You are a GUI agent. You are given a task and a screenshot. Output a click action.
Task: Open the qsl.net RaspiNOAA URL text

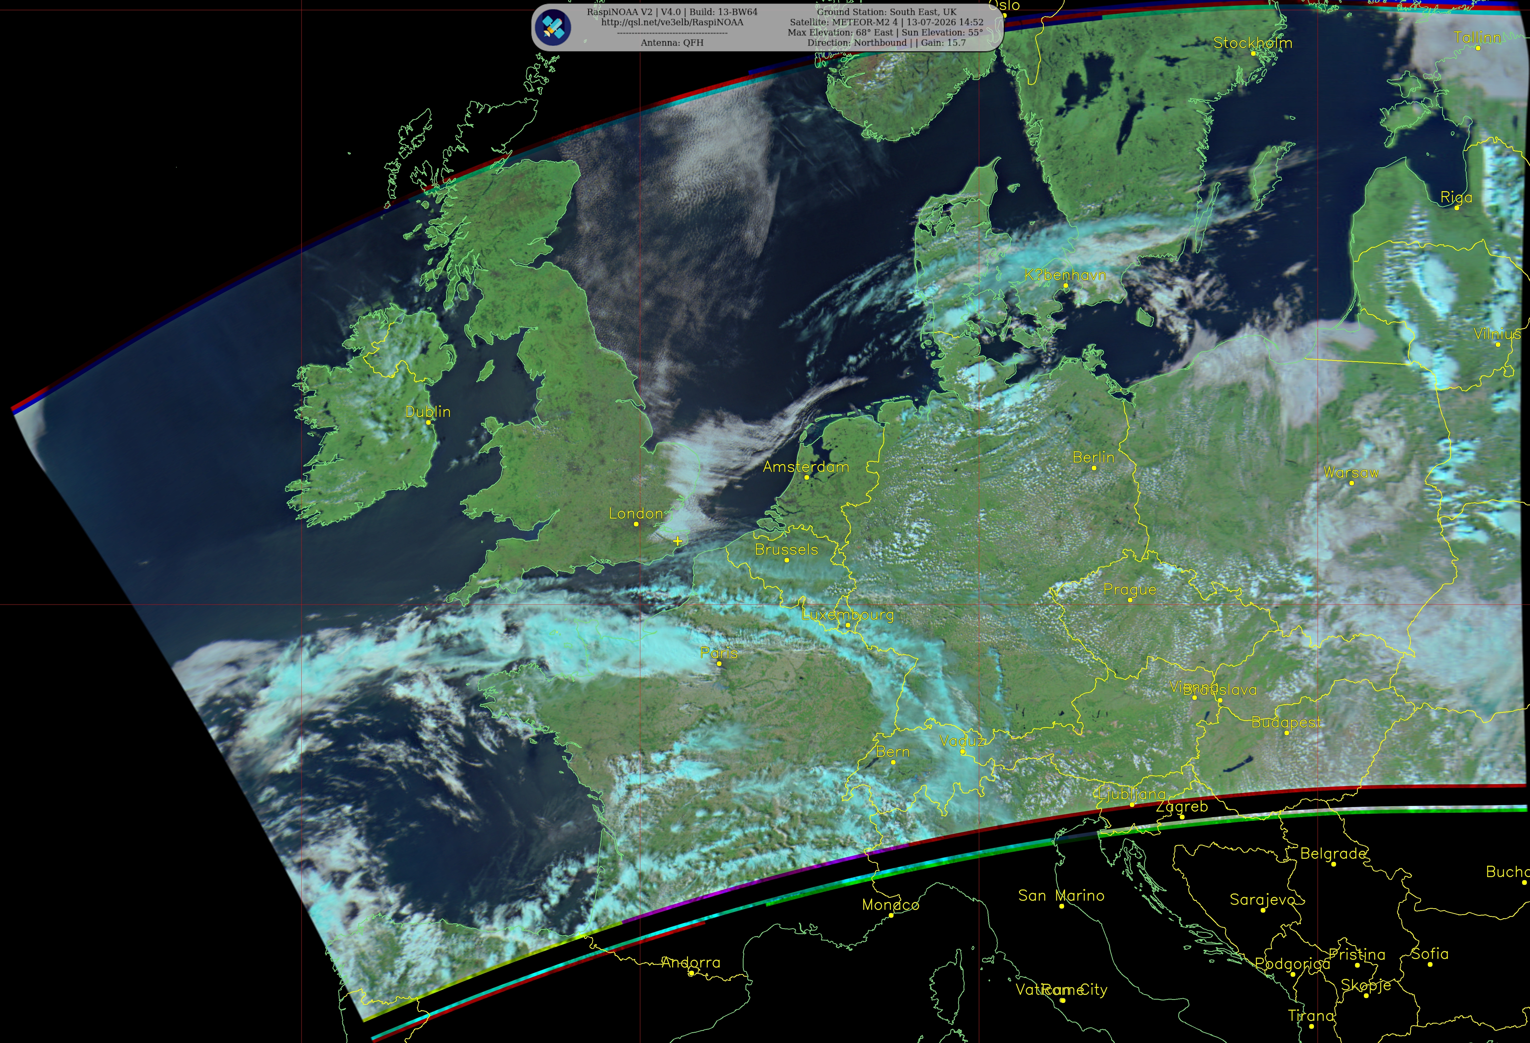pos(672,22)
